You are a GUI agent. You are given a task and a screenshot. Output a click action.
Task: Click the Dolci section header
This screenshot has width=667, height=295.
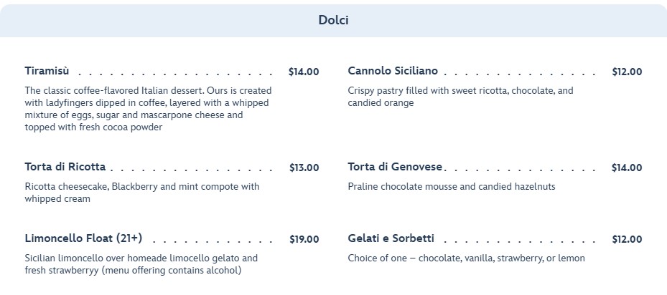(x=333, y=20)
